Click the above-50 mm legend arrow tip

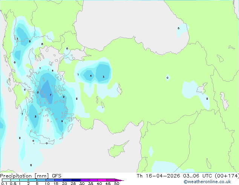coord(119,180)
